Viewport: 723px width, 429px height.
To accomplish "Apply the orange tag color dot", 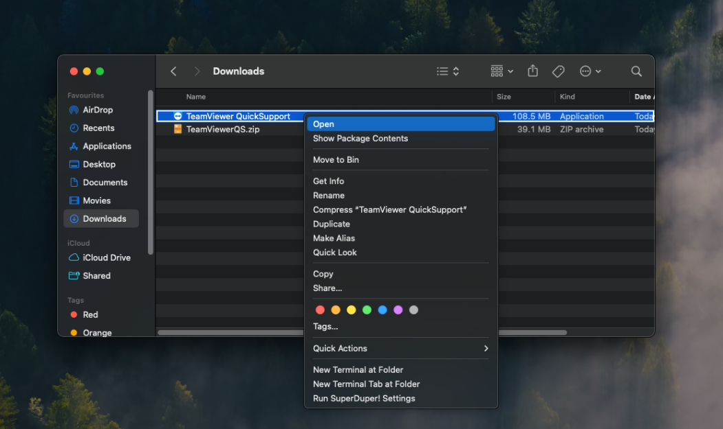I will pyautogui.click(x=336, y=310).
